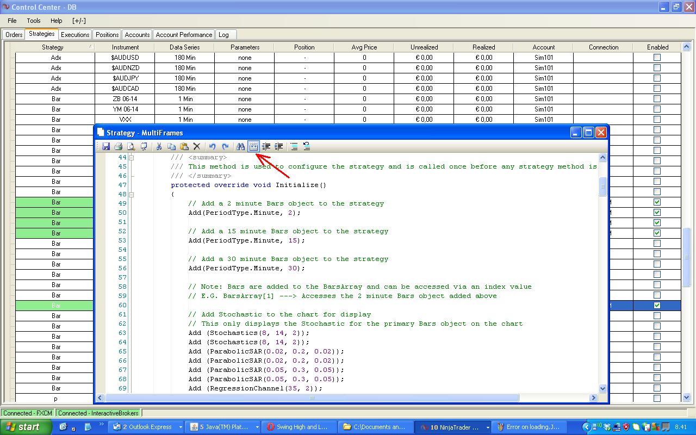Click the code editor vertical scrollbar thumb
This screenshot has width=696, height=435.
[602, 186]
